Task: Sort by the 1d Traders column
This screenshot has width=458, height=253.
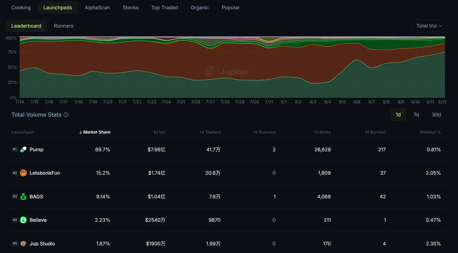Action: pyautogui.click(x=210, y=132)
